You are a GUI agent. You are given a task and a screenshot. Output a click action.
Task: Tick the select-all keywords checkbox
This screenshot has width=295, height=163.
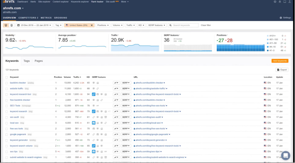7,77
